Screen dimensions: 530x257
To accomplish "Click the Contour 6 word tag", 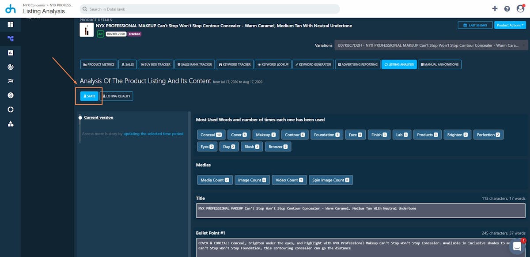I will click(295, 135).
